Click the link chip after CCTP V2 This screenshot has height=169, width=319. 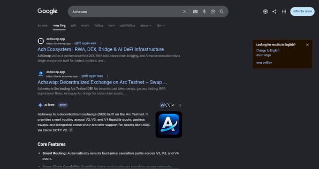pos(70,130)
